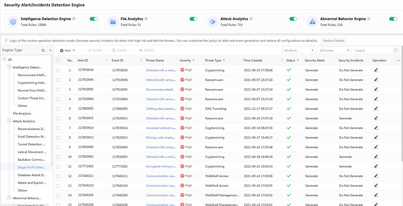Expand the New button dropdown
This screenshot has width=403, height=206.
tap(74, 50)
